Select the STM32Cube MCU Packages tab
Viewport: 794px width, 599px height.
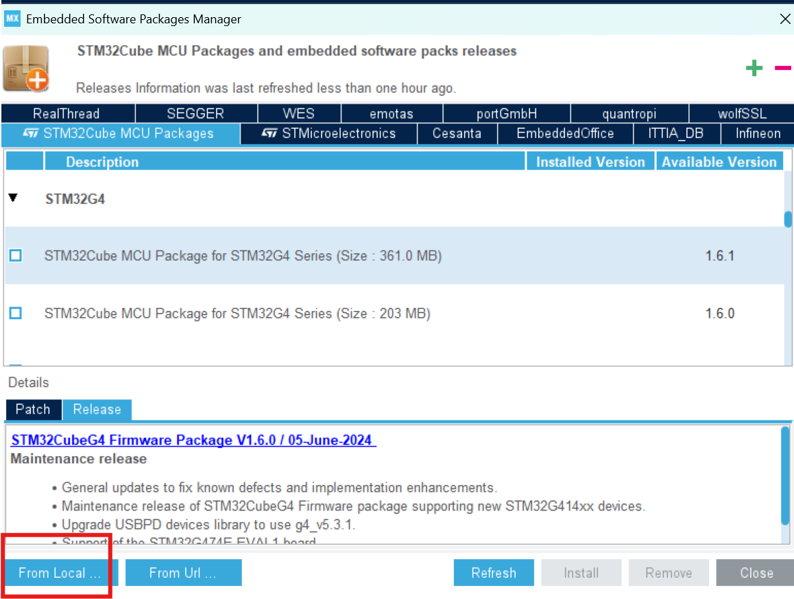121,134
